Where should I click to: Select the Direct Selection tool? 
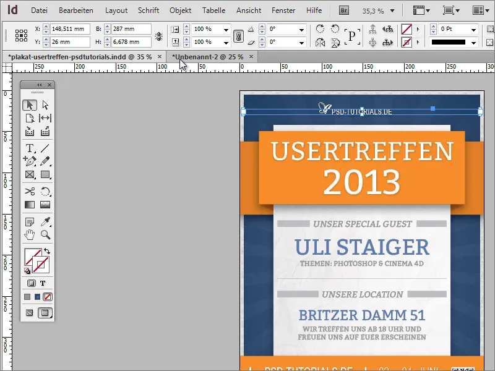click(x=45, y=105)
